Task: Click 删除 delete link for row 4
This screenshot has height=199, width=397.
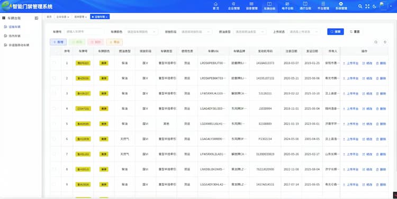Action: click(381, 109)
